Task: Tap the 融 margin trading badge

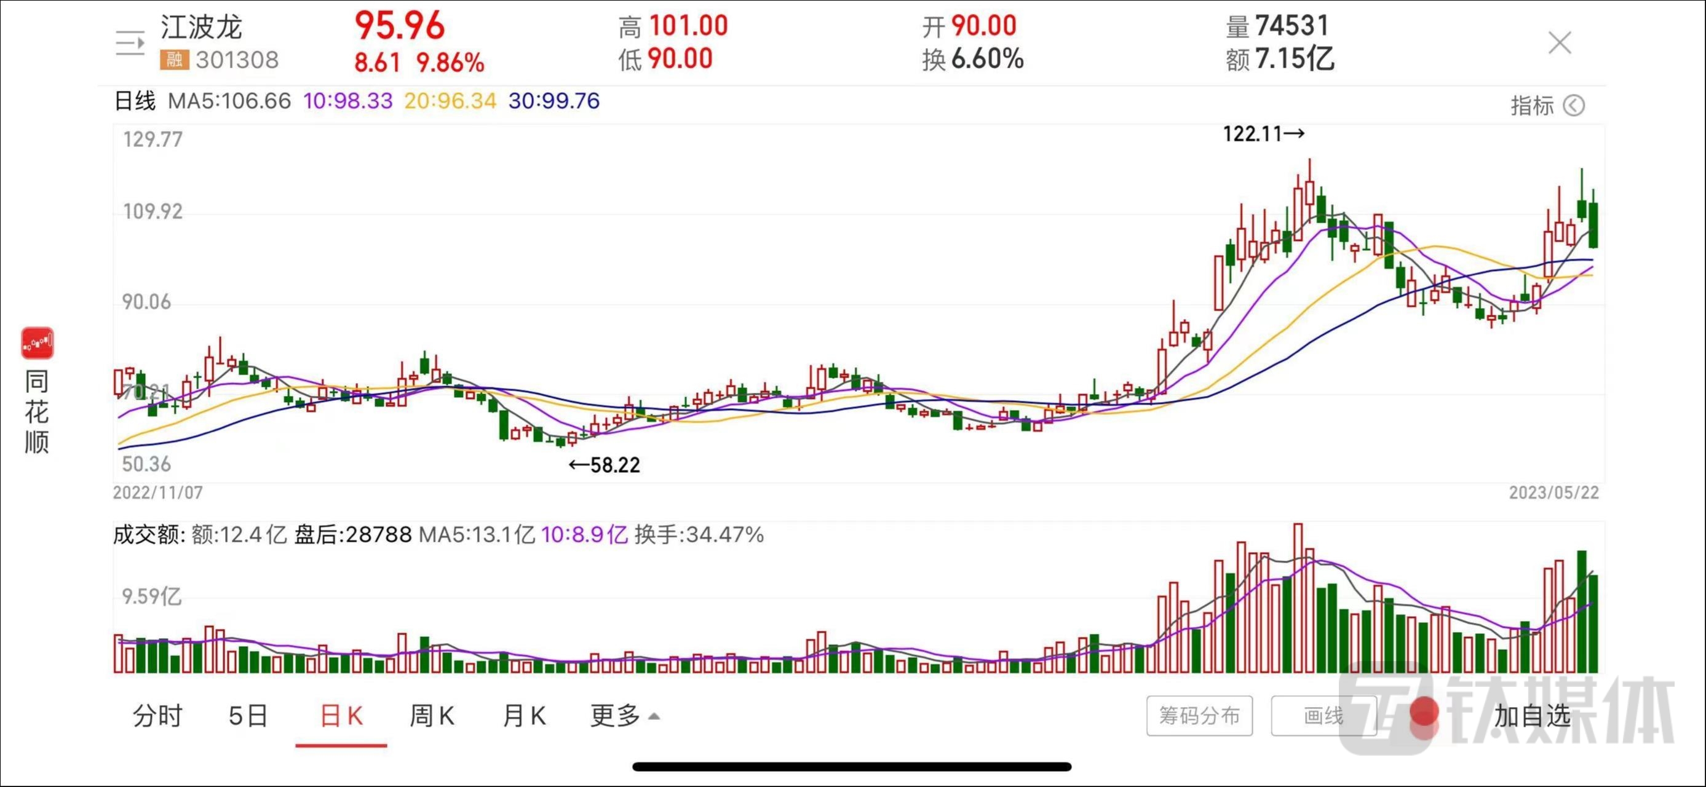Action: click(174, 60)
